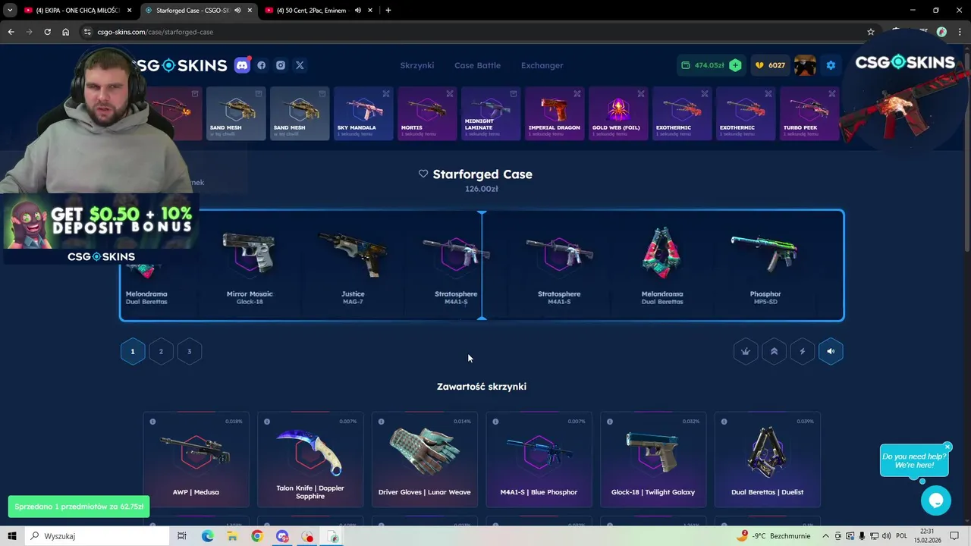
Task: Show info for AWP | Medusa card
Action: [x=152, y=422]
